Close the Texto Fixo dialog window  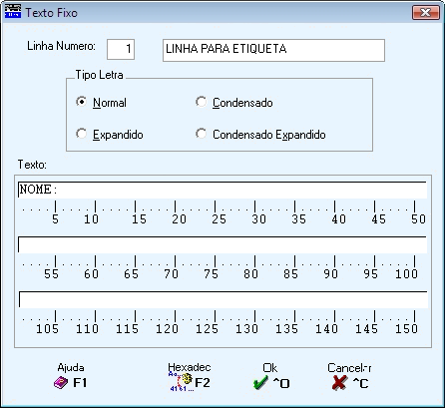pyautogui.click(x=426, y=13)
